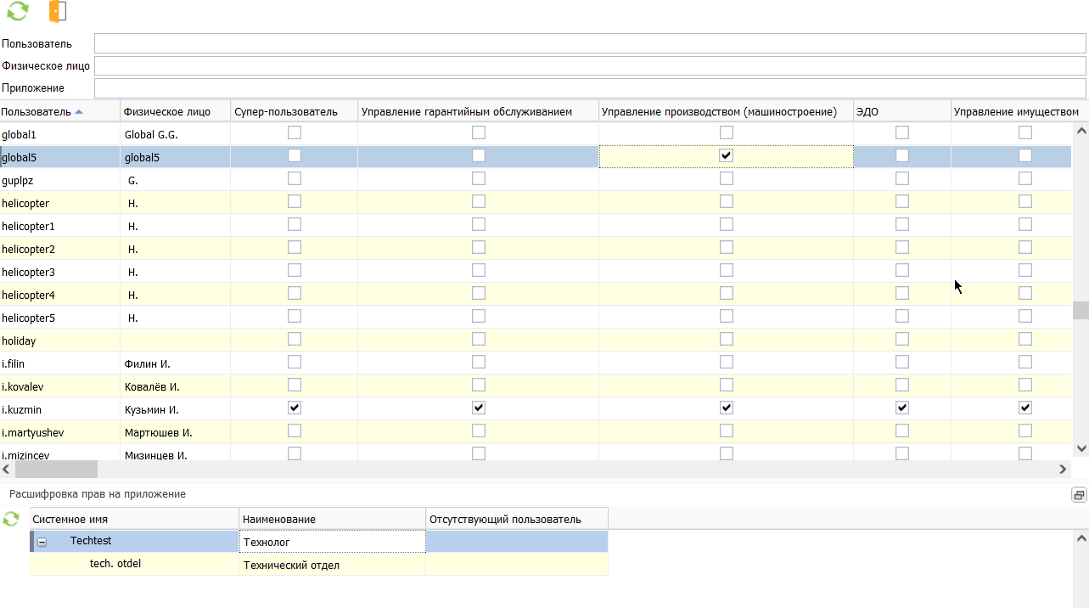Focus the Приложение filter field
The image size is (1089, 608).
pyautogui.click(x=589, y=88)
